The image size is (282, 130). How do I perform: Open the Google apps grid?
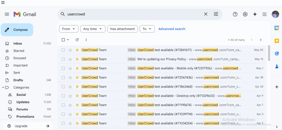265,14
